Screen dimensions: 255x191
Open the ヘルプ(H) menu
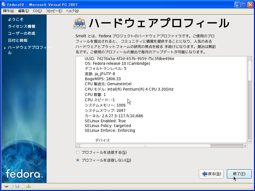[x=72, y=11]
